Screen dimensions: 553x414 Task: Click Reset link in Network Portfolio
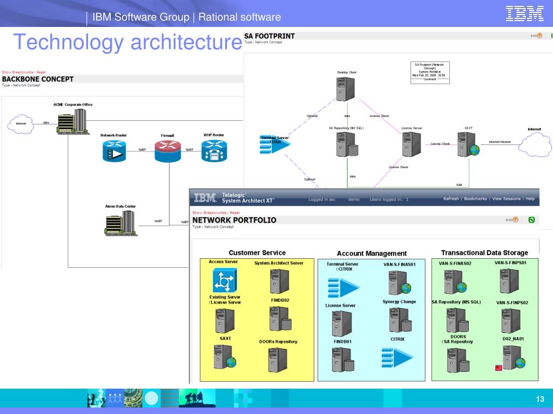point(234,212)
